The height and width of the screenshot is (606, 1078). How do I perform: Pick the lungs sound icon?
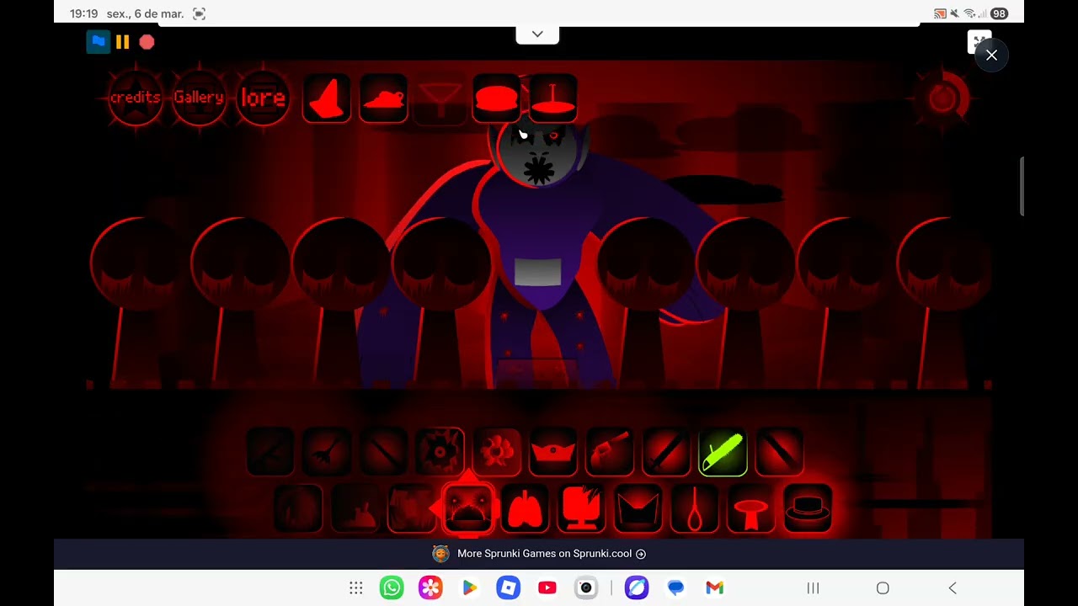[525, 509]
